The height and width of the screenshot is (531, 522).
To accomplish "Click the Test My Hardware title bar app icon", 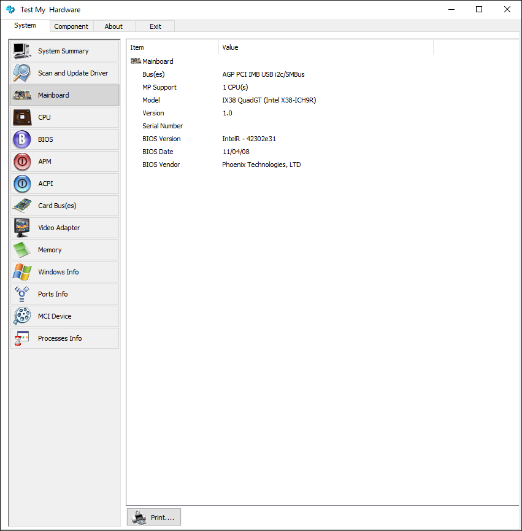I will (10, 9).
